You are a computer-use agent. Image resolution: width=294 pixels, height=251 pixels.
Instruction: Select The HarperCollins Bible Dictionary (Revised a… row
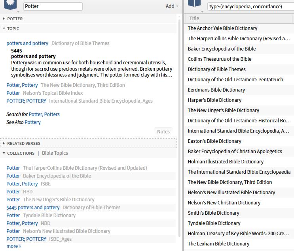[239, 39]
